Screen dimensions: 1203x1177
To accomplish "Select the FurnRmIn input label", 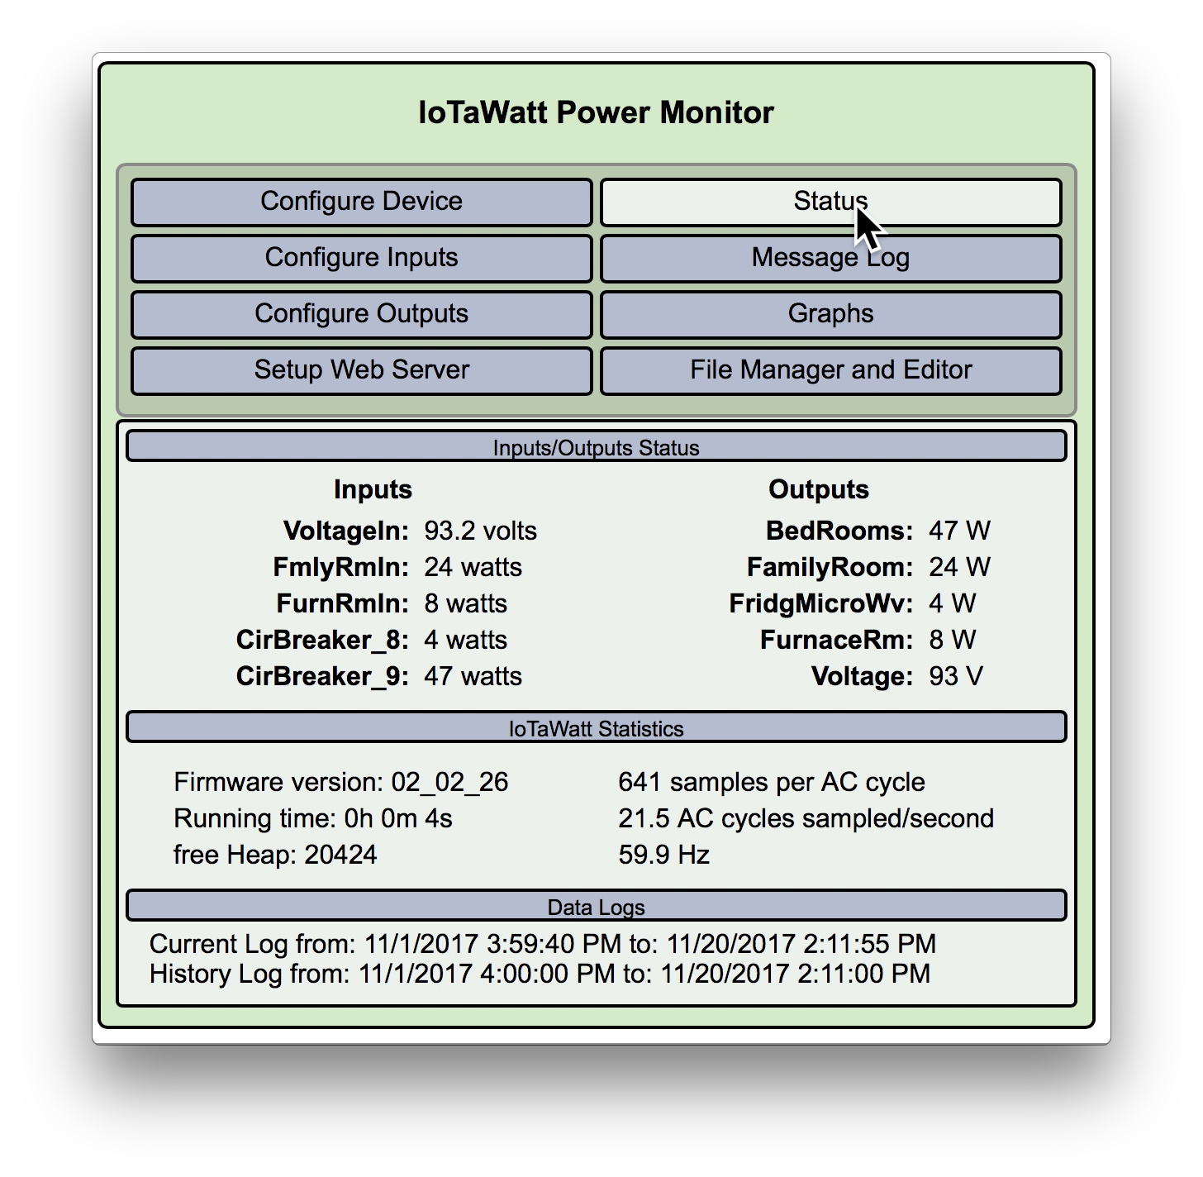I will point(343,603).
